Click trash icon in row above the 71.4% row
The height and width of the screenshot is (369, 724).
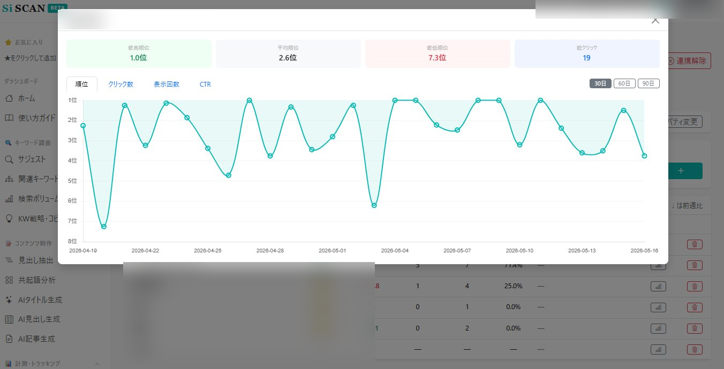point(695,244)
